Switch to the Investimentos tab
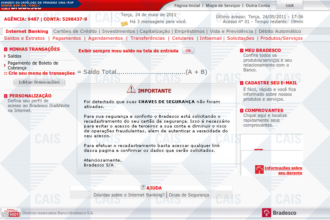The height and width of the screenshot is (220, 330). pos(118,31)
